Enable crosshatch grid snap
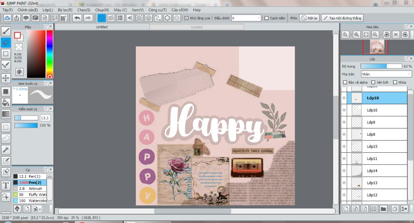This screenshot has width=414, height=223. click(x=120, y=18)
